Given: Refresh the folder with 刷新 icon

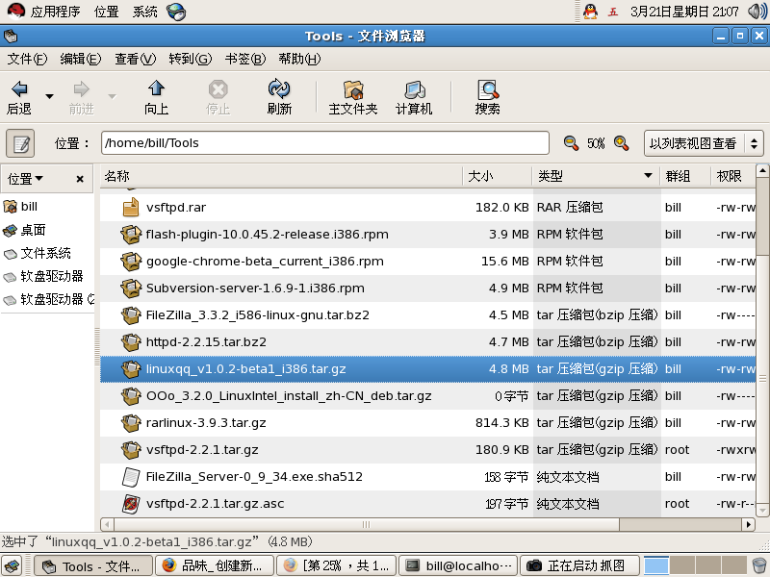Looking at the screenshot, I should click(x=279, y=88).
